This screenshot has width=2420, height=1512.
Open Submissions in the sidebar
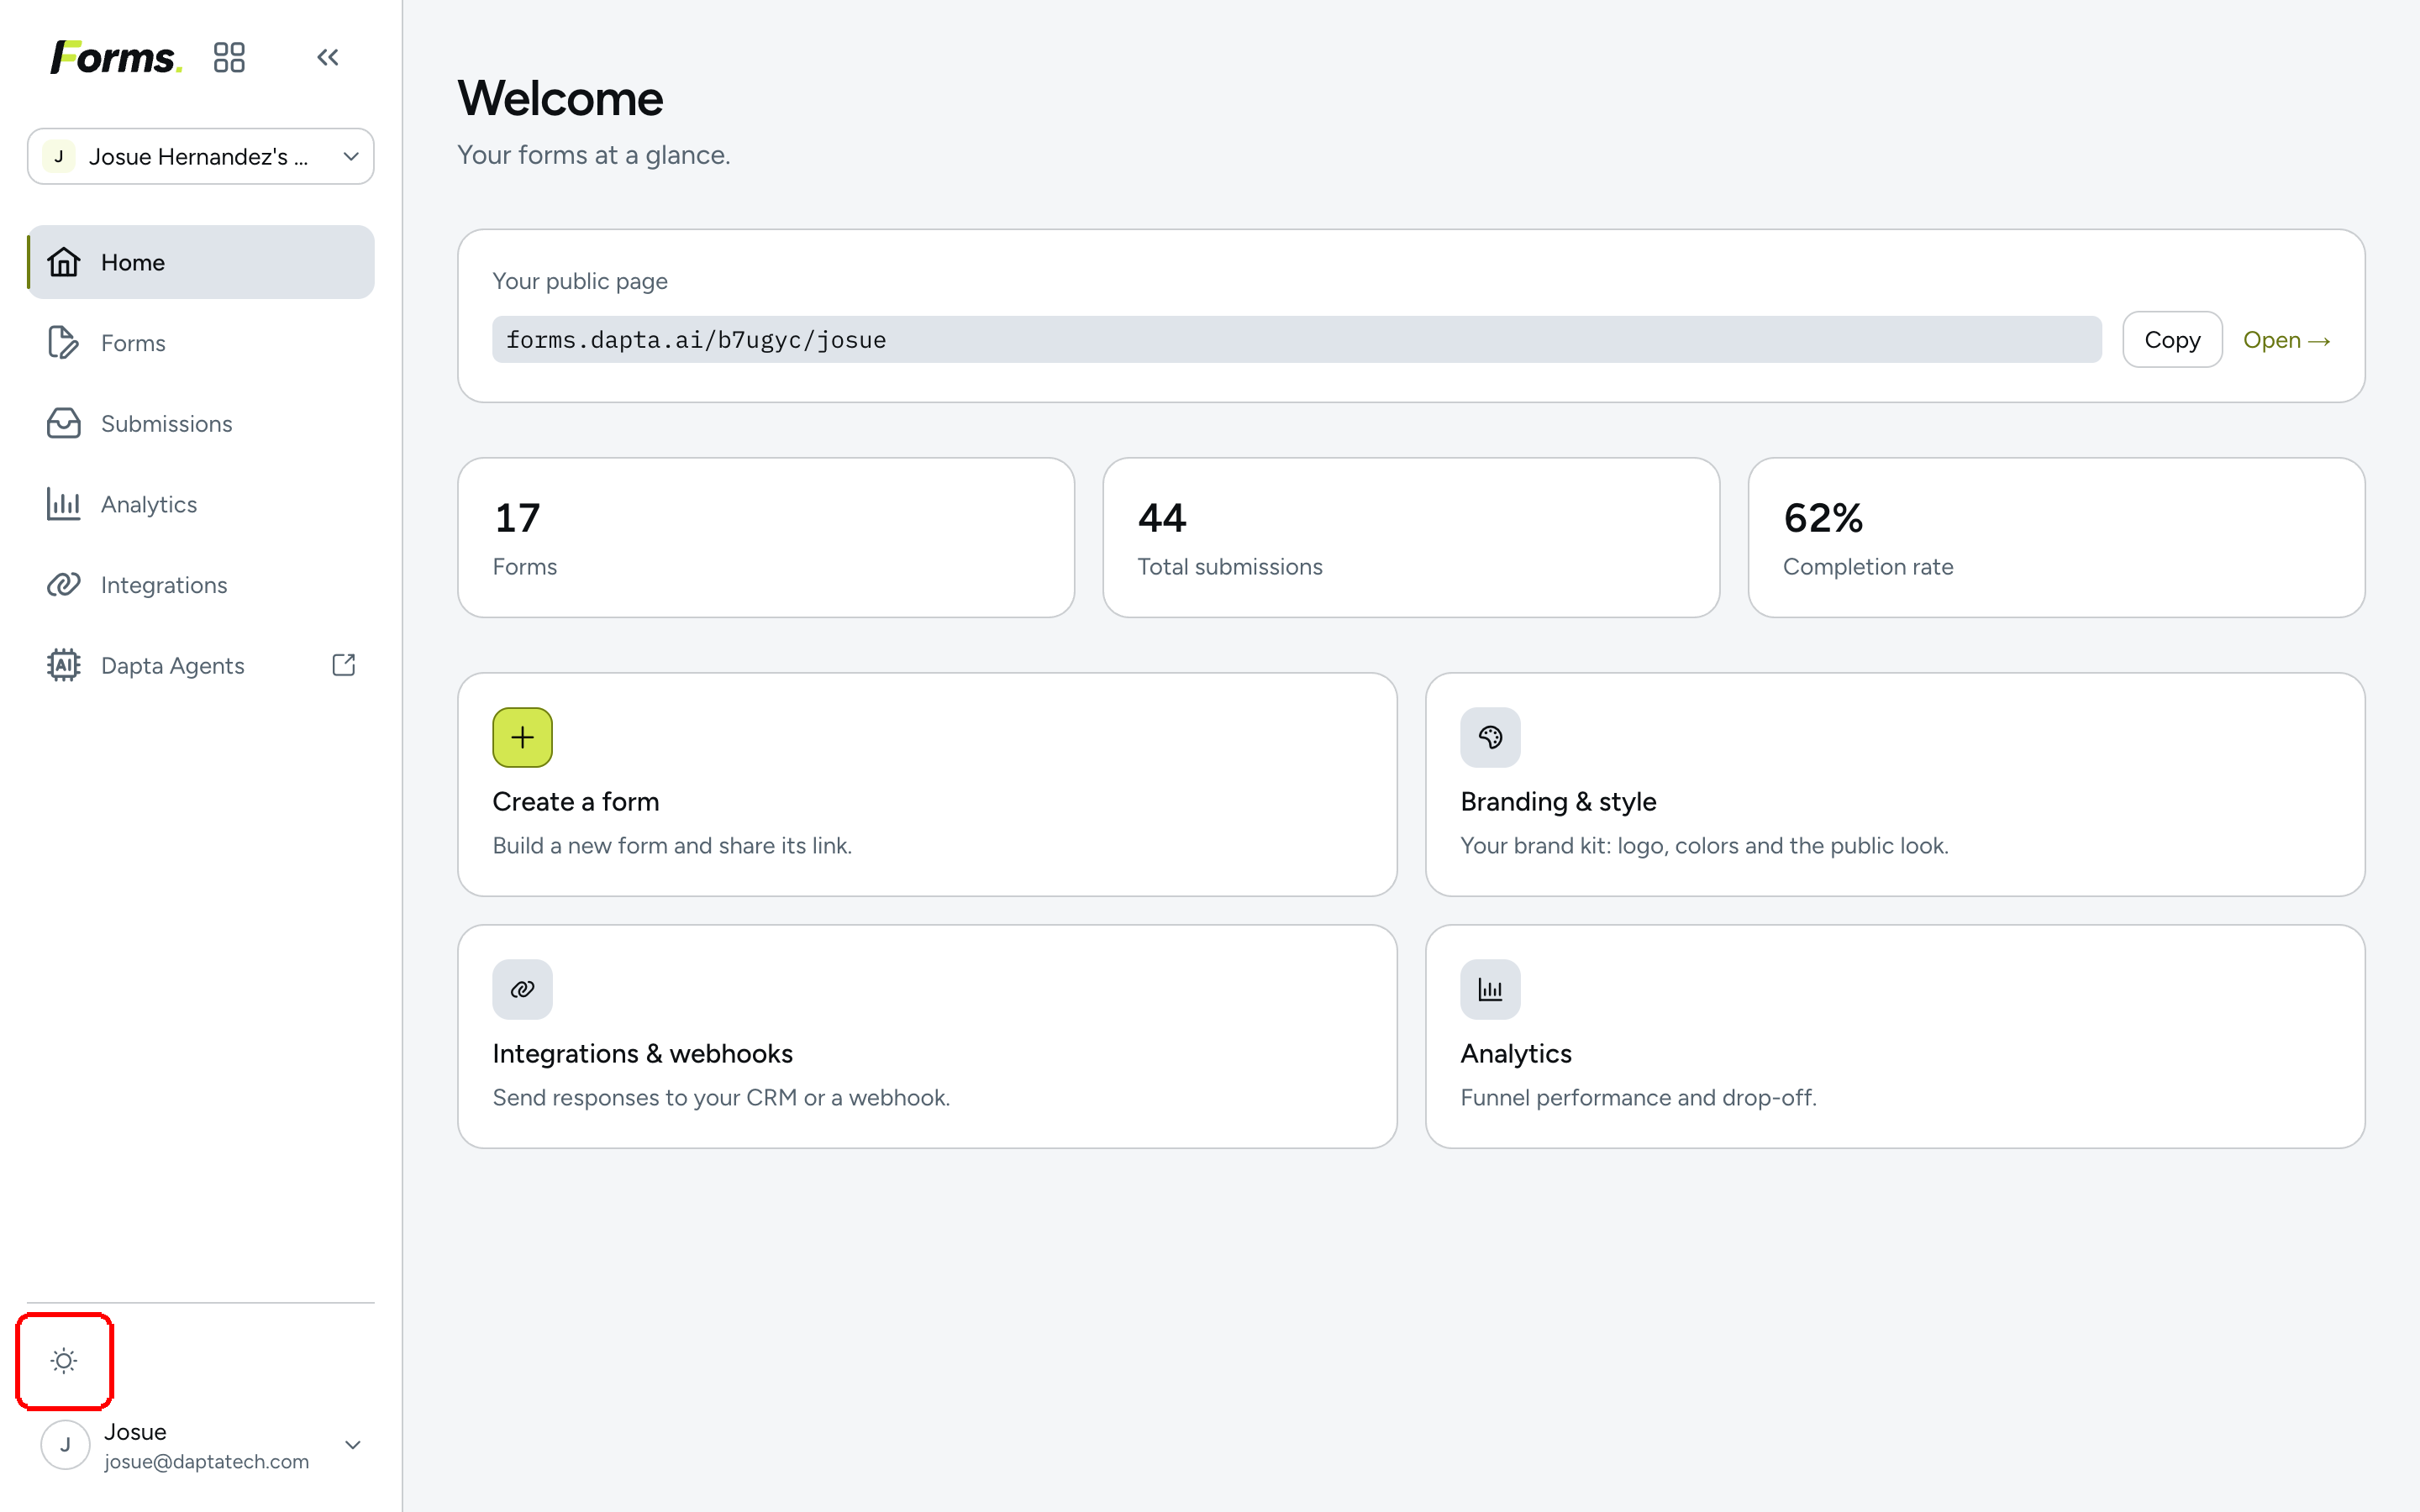pos(201,423)
